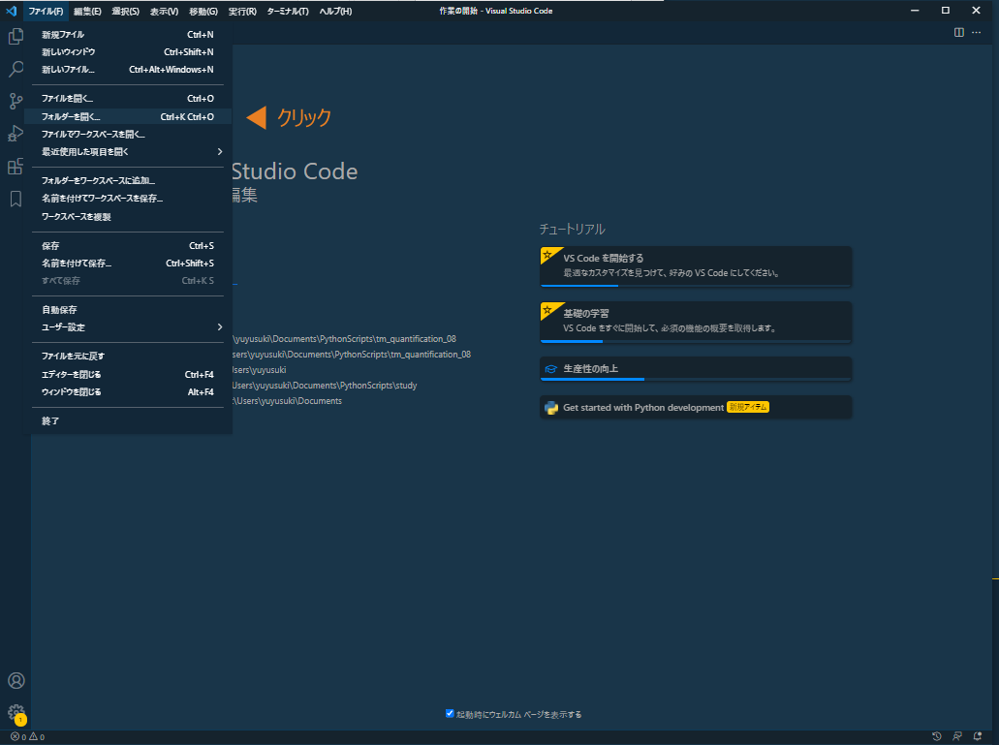Select ファイルを元に戻す menu entry
999x745 pixels.
coord(128,356)
